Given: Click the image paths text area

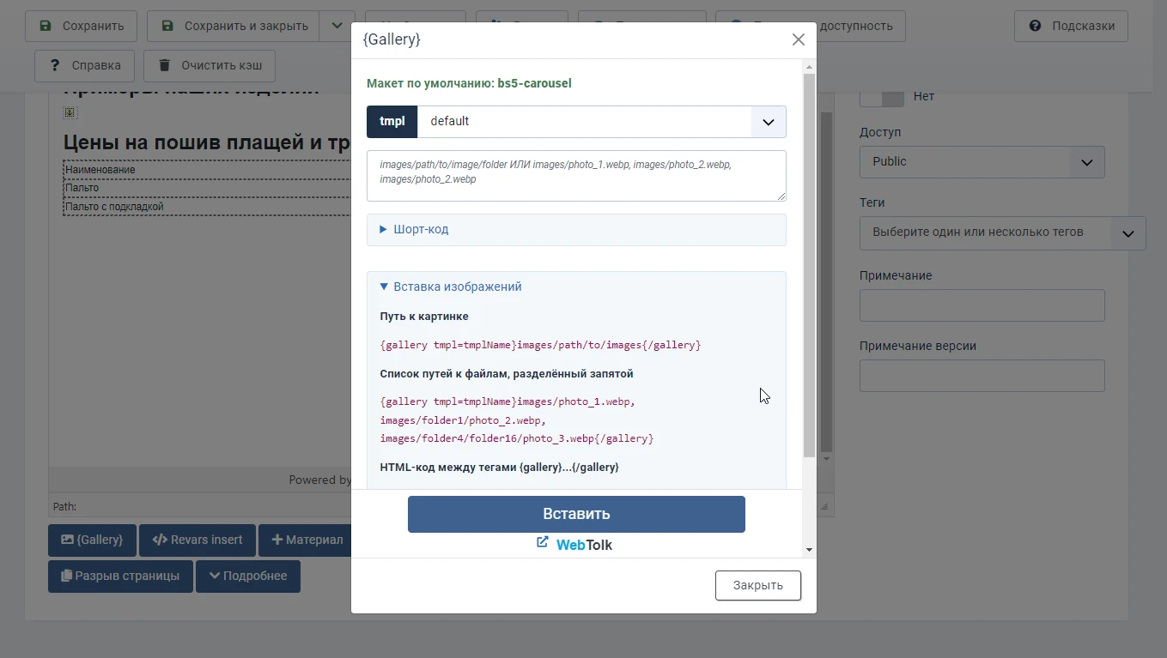Looking at the screenshot, I should tap(575, 176).
